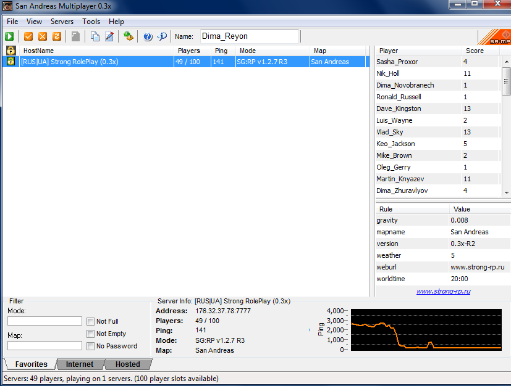Click the green unlocked padlock on Strong RolePlay row
Image resolution: width=511 pixels, height=386 pixels.
tap(11, 61)
